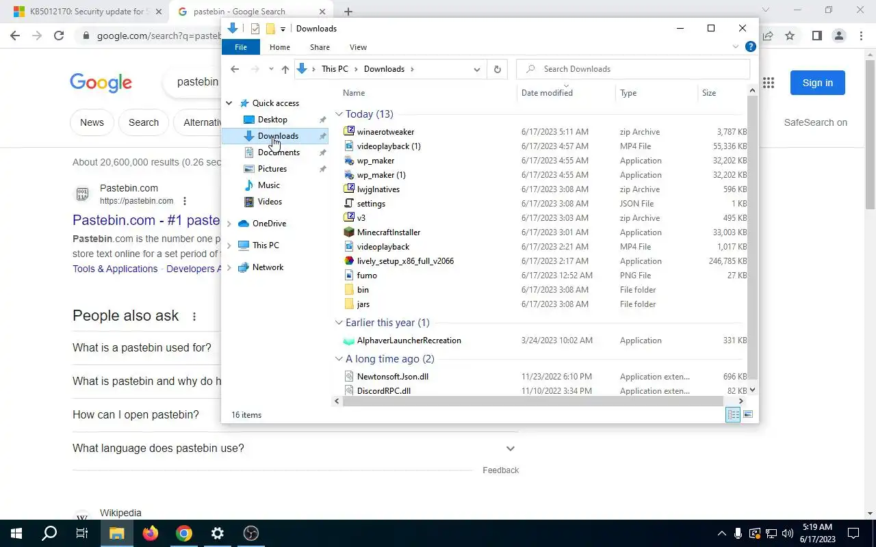
Task: Open Firefox from the taskbar
Action: tap(151, 533)
